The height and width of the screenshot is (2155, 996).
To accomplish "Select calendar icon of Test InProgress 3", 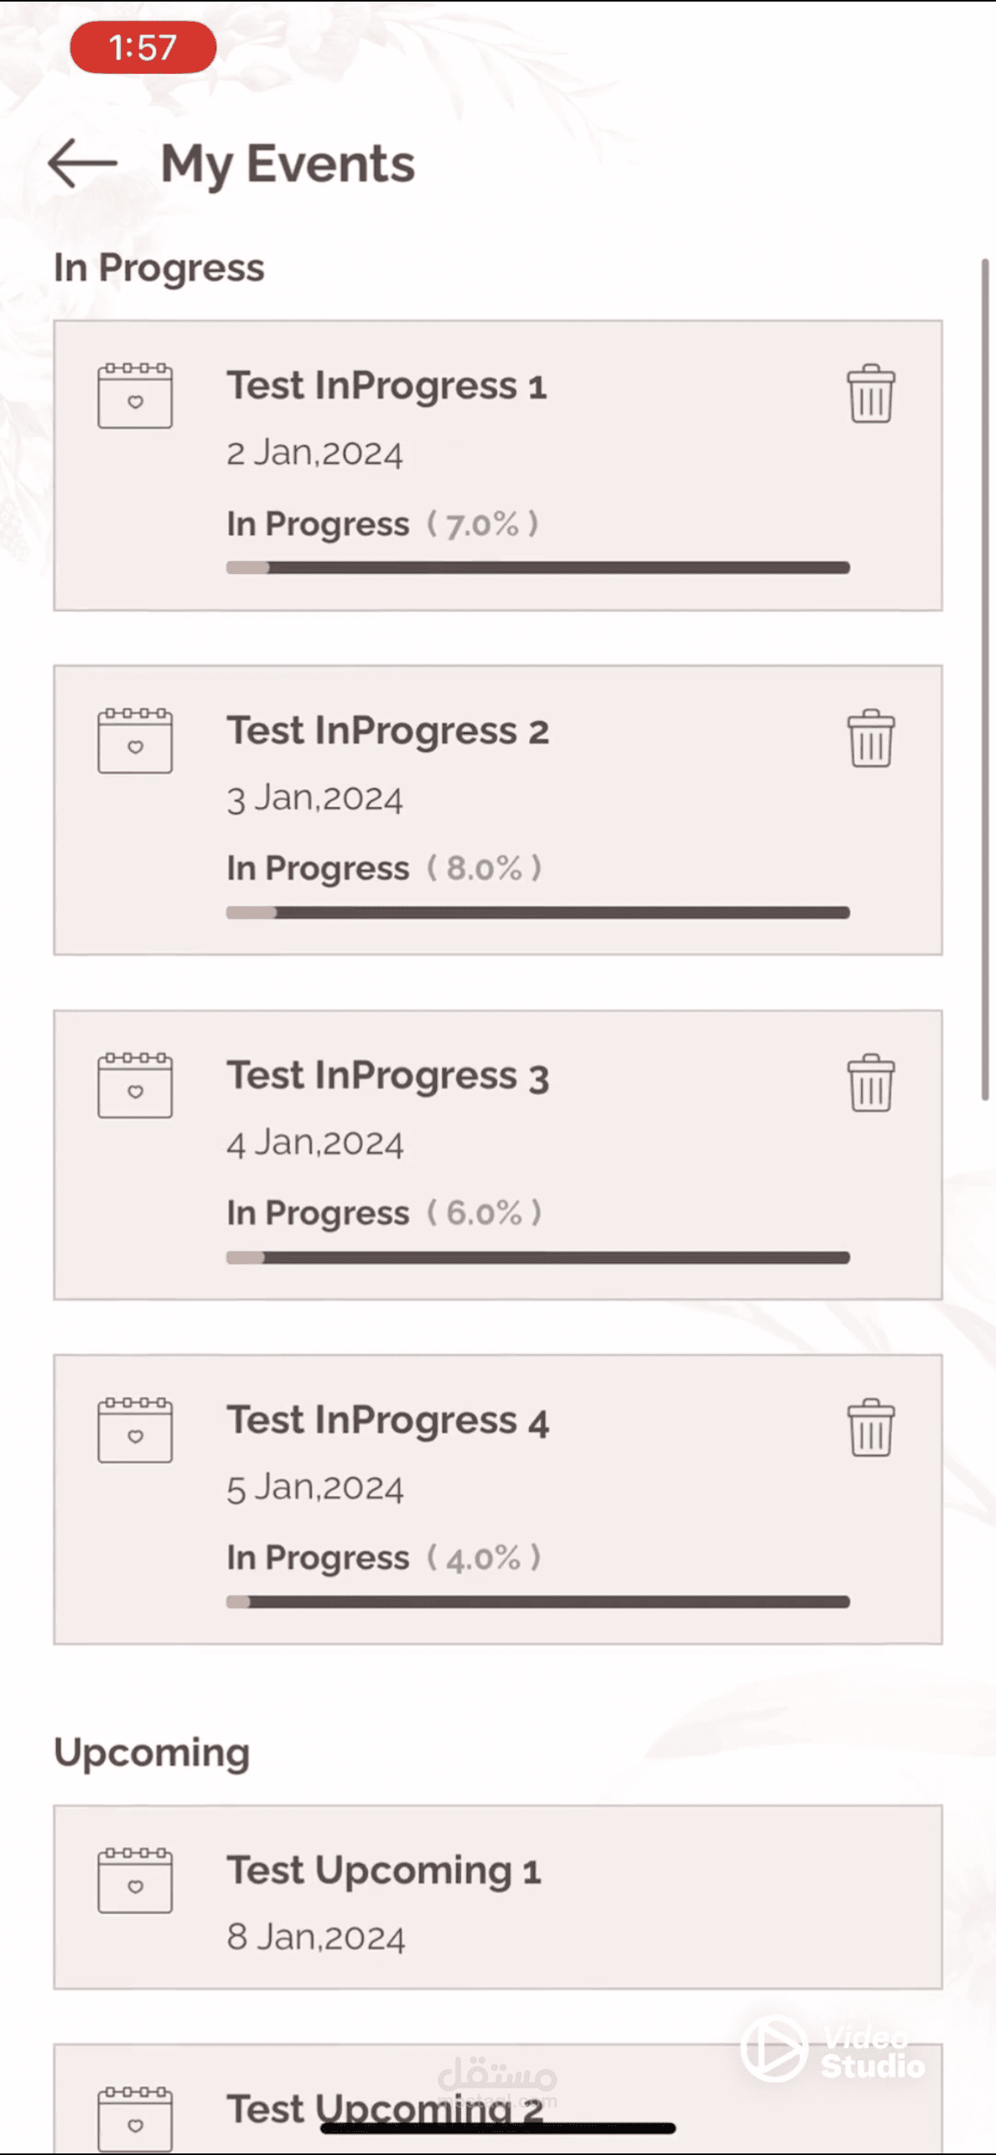I will (135, 1085).
